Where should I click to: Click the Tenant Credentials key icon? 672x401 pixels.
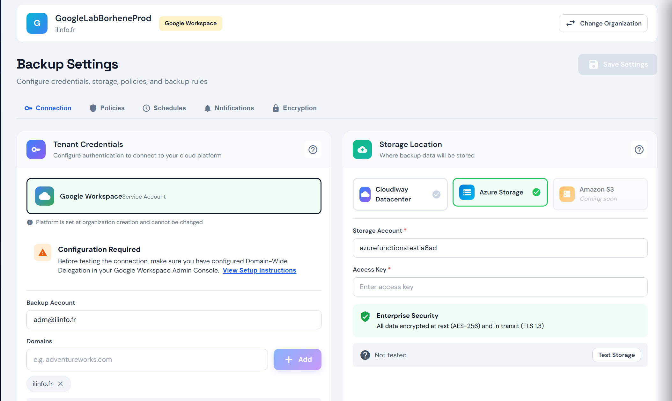[36, 149]
